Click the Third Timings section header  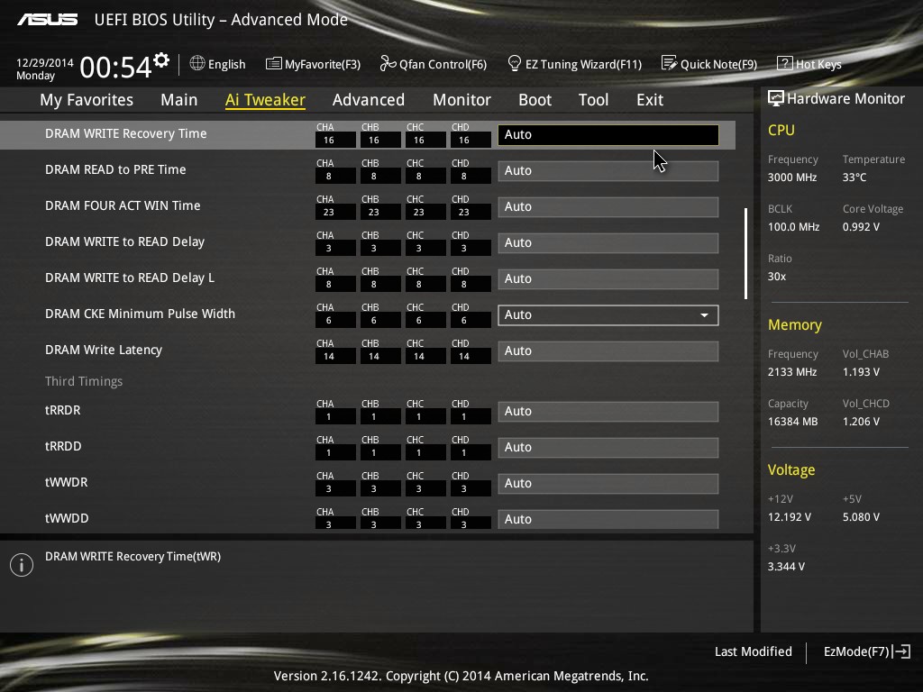(84, 381)
